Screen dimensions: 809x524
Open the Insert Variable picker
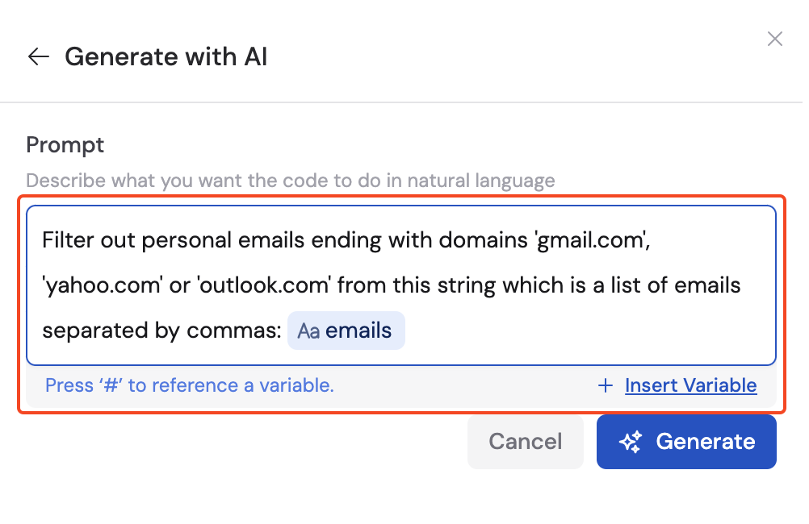coord(690,385)
